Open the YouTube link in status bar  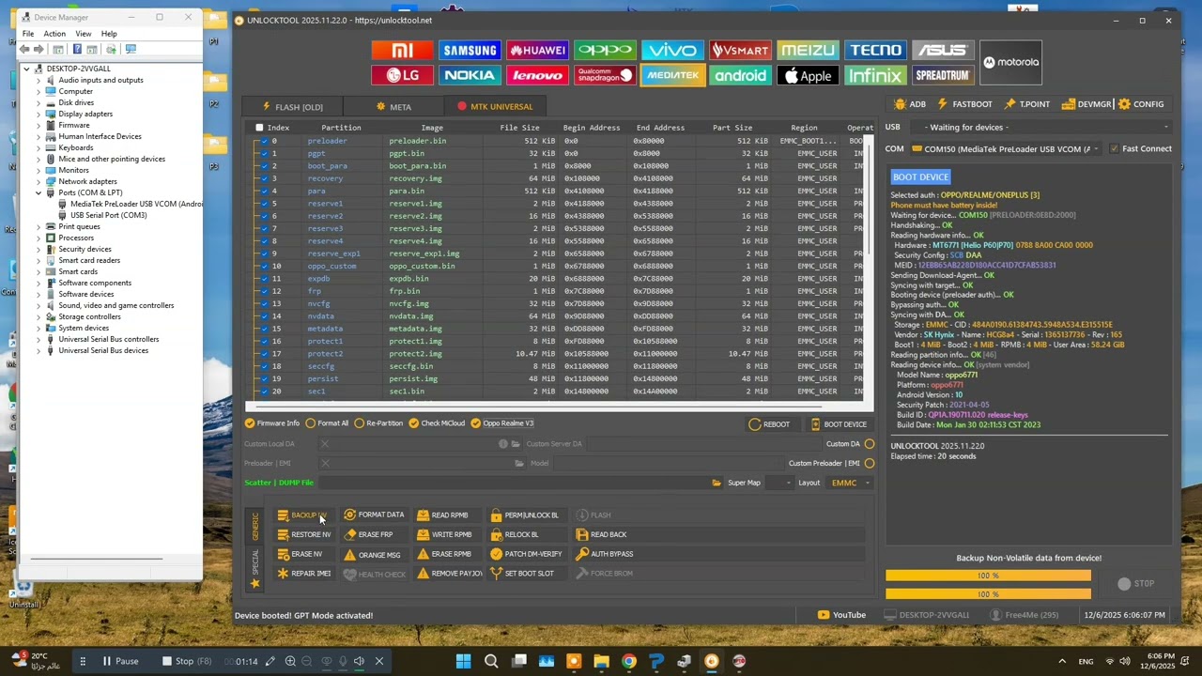click(841, 615)
